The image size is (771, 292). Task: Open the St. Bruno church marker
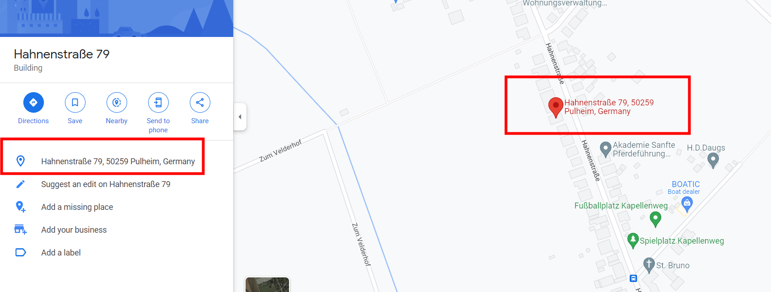click(649, 265)
